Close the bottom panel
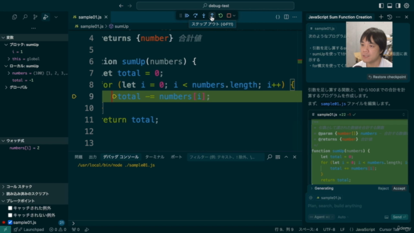Image resolution: width=414 pixels, height=233 pixels. (x=295, y=157)
